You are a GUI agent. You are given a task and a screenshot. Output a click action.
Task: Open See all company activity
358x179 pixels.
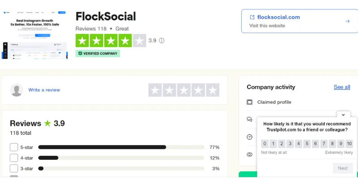point(342,87)
